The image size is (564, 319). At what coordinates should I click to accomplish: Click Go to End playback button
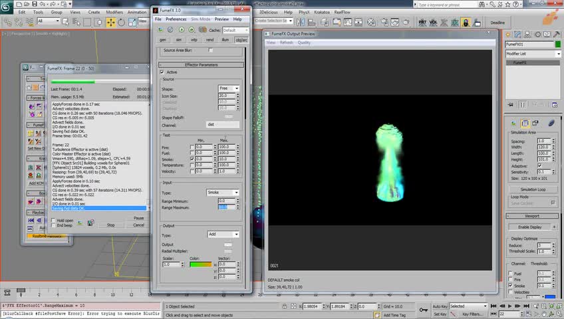pos(526,306)
